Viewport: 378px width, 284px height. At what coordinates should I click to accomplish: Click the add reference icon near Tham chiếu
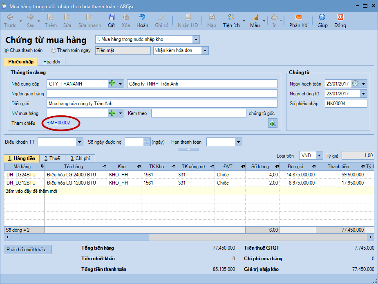click(273, 123)
